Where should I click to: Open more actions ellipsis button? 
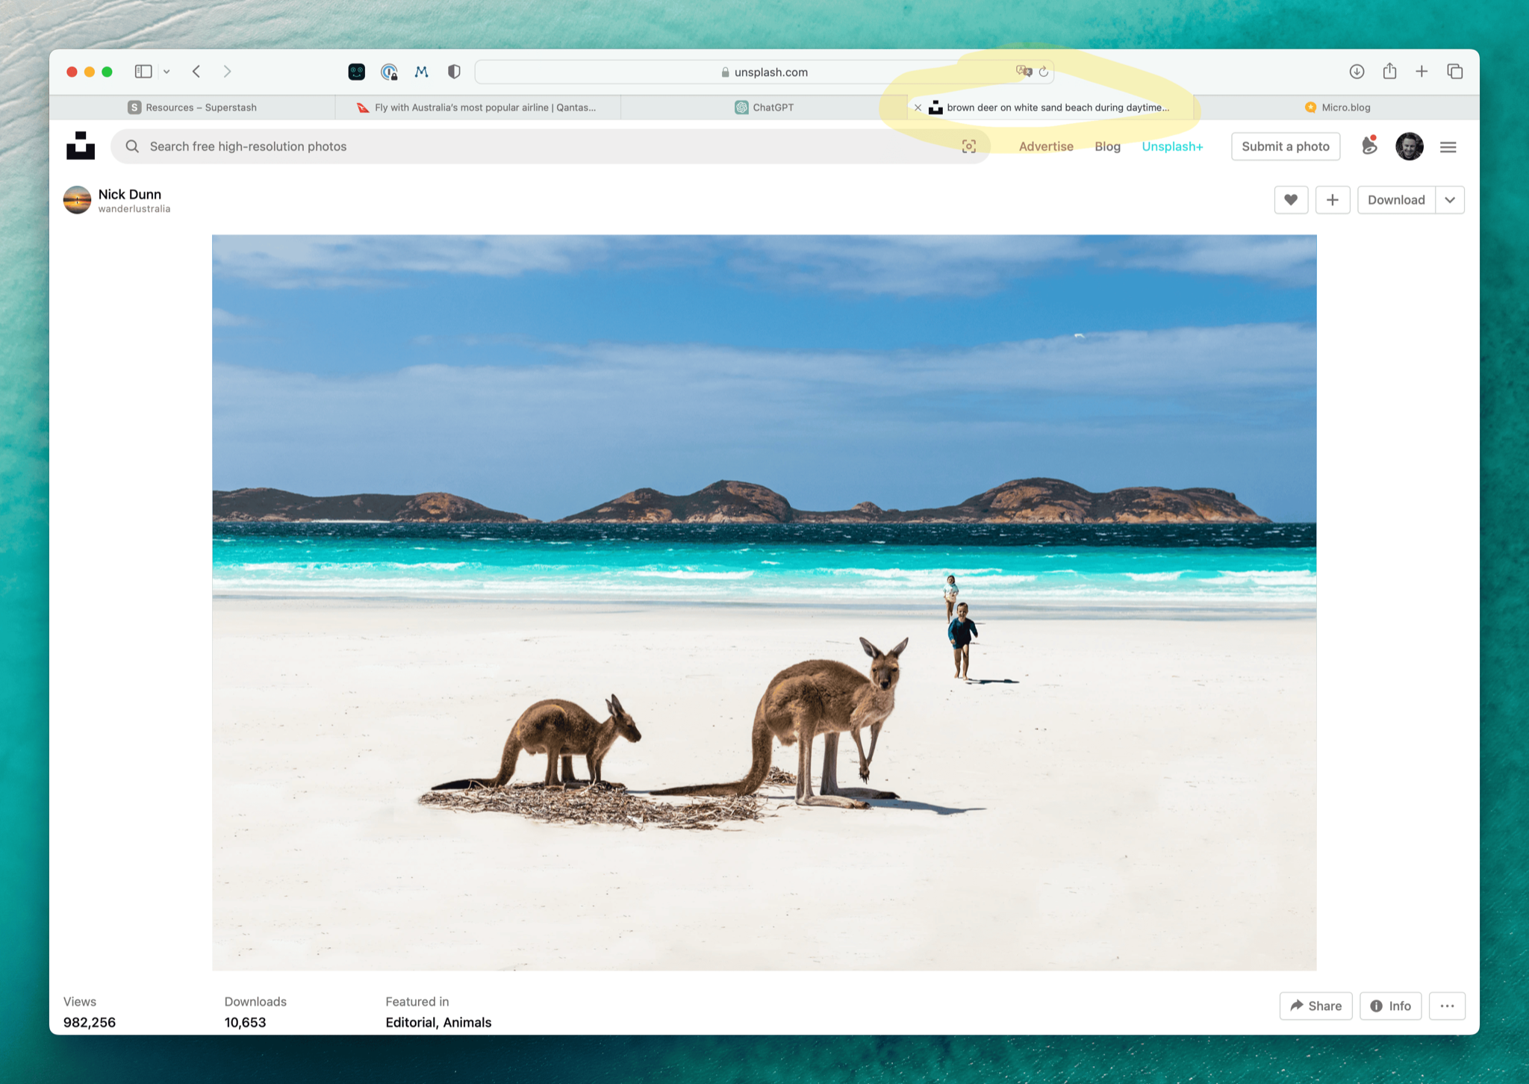point(1446,1006)
